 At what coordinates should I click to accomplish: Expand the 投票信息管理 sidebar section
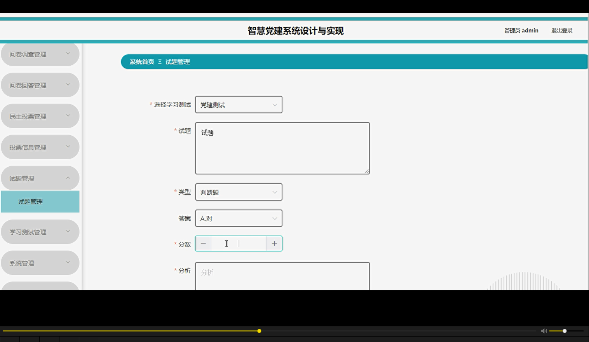[40, 147]
